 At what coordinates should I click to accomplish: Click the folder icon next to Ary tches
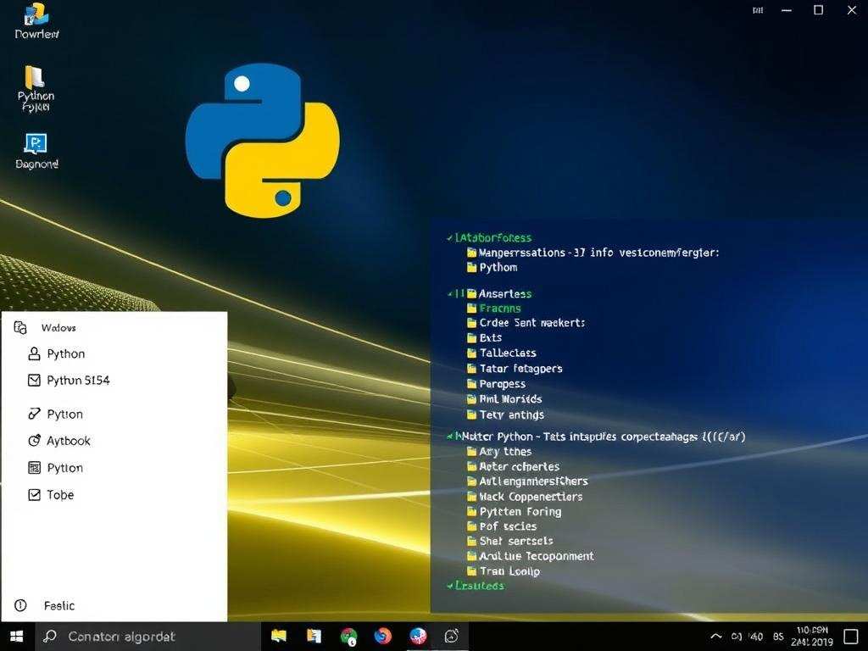(x=471, y=452)
